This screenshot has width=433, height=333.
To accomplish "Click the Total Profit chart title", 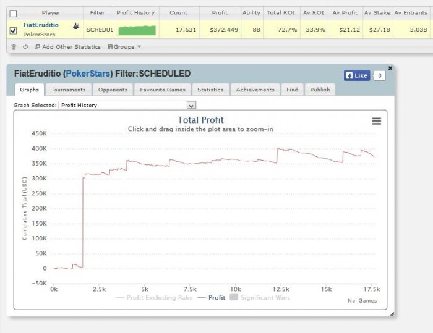I will pos(200,120).
